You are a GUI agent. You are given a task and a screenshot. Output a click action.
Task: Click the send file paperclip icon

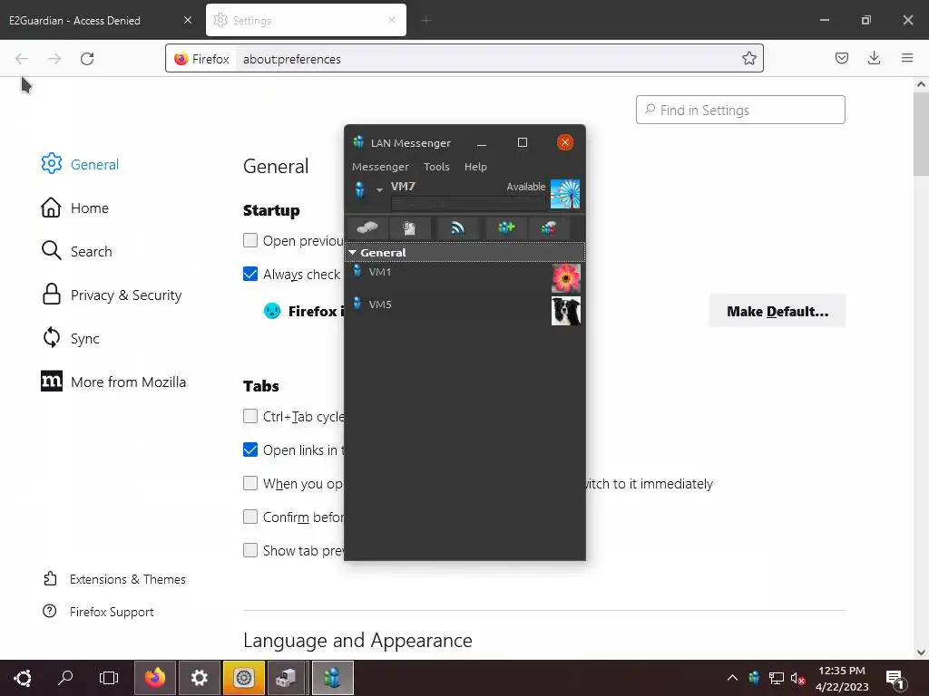(409, 227)
